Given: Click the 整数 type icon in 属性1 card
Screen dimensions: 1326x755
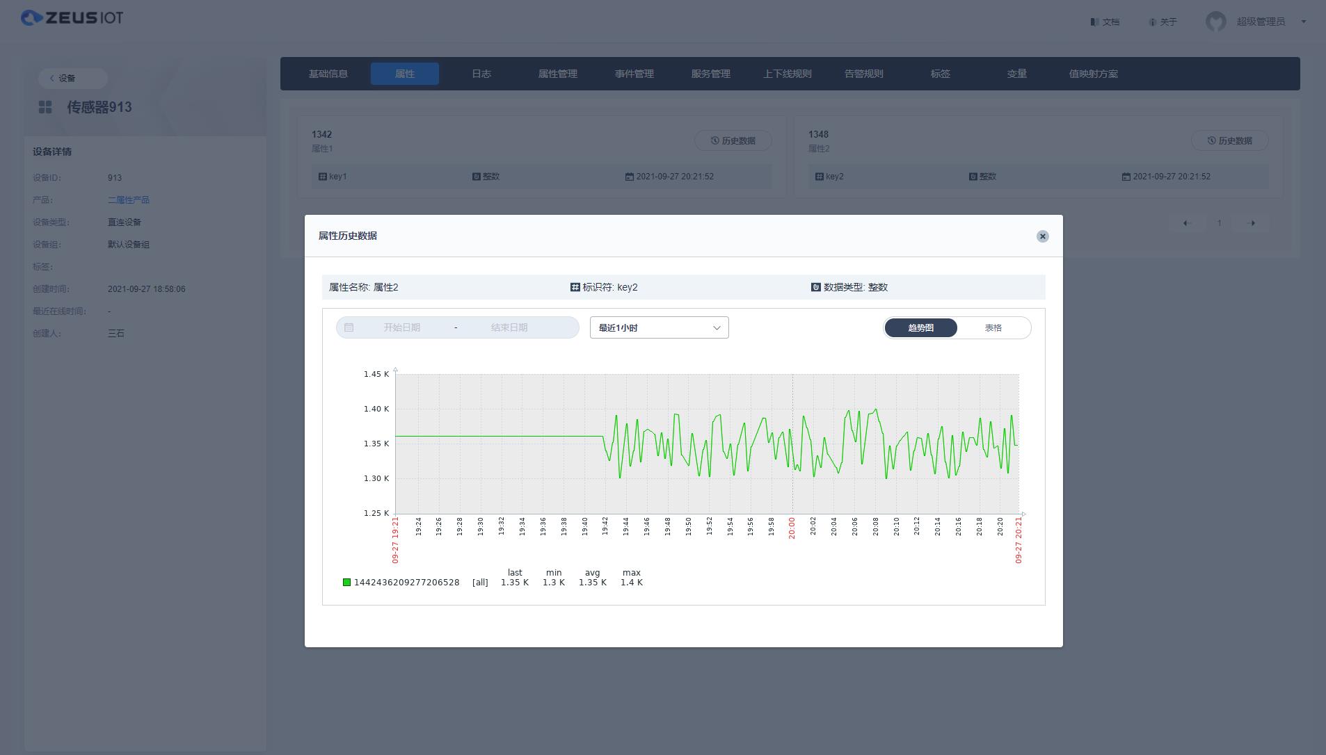Looking at the screenshot, I should (x=477, y=177).
